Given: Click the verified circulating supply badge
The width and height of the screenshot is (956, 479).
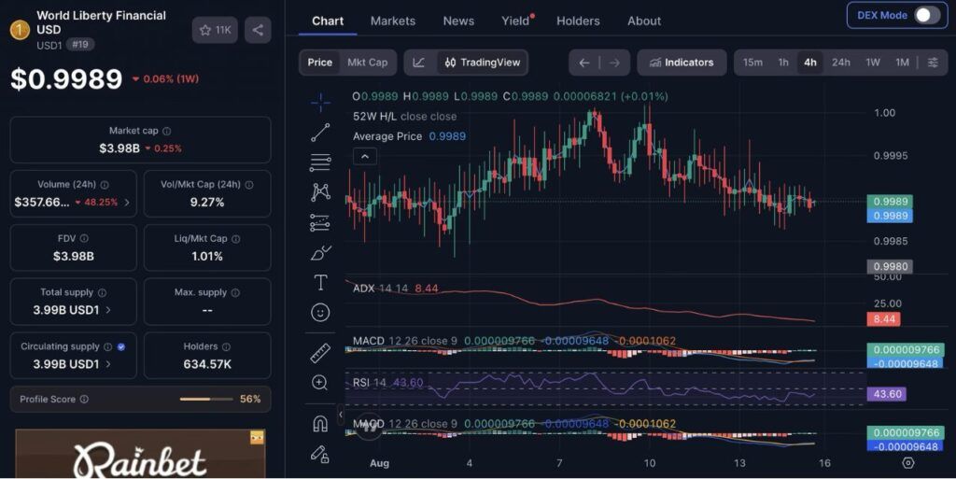Looking at the screenshot, I should pos(121,346).
